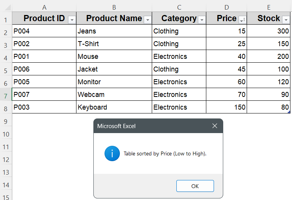Click the table resize handle at bottom-right

289,112
